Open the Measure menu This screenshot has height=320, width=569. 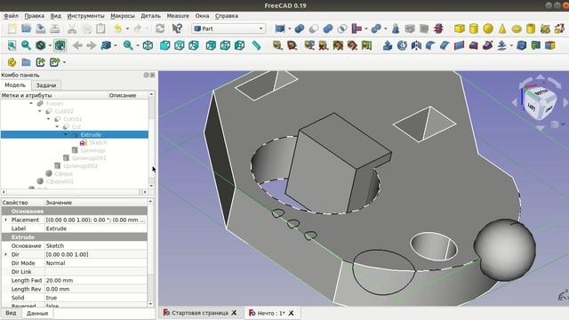pos(178,16)
